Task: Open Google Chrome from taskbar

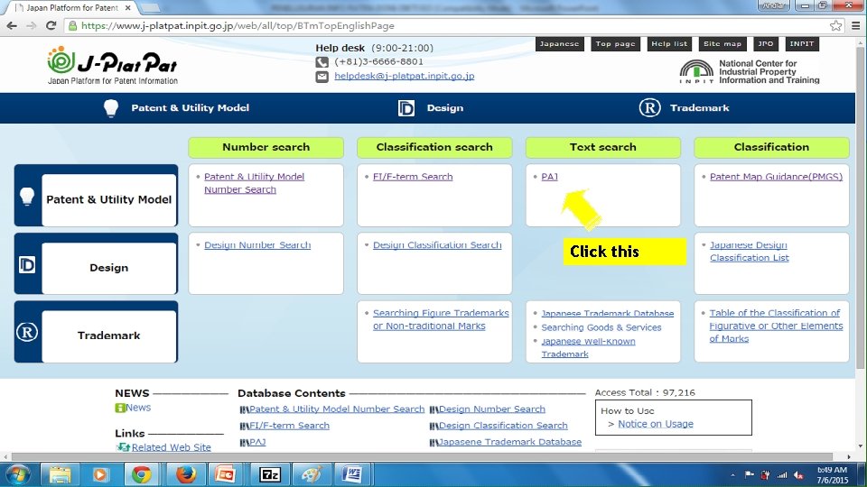Action: click(x=142, y=474)
